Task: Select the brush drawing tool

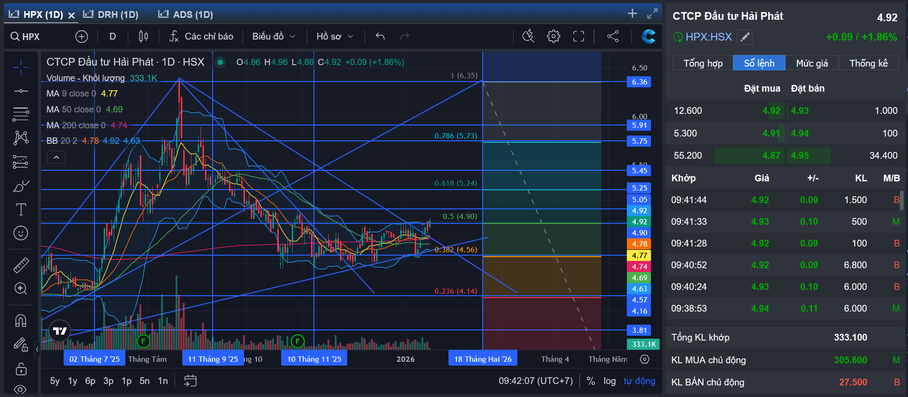Action: point(21,186)
